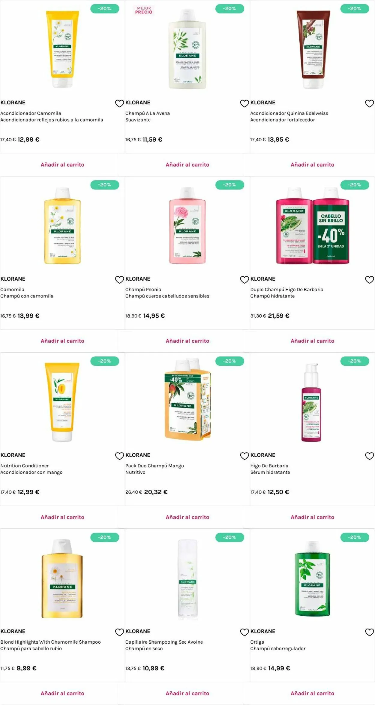The width and height of the screenshot is (375, 705).
Task: Click heart icon beside Camomila champú
Action: click(x=119, y=280)
